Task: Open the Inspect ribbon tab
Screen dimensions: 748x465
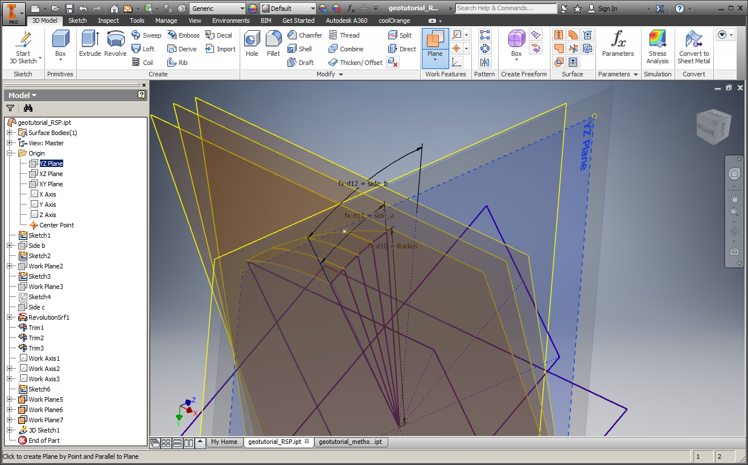Action: click(x=108, y=21)
